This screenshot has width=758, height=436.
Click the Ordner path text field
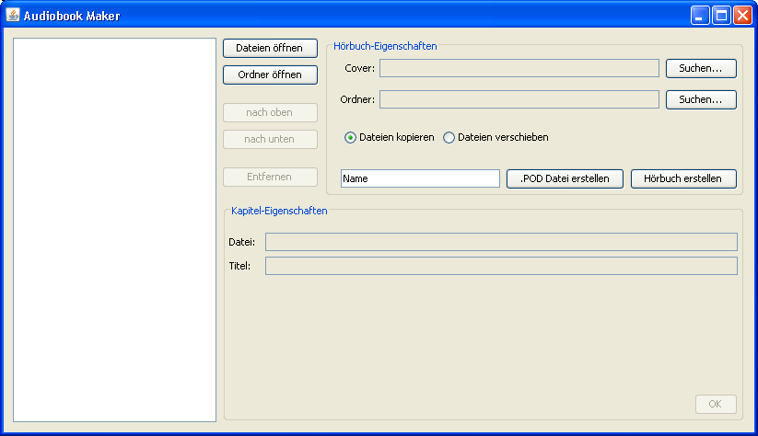519,99
